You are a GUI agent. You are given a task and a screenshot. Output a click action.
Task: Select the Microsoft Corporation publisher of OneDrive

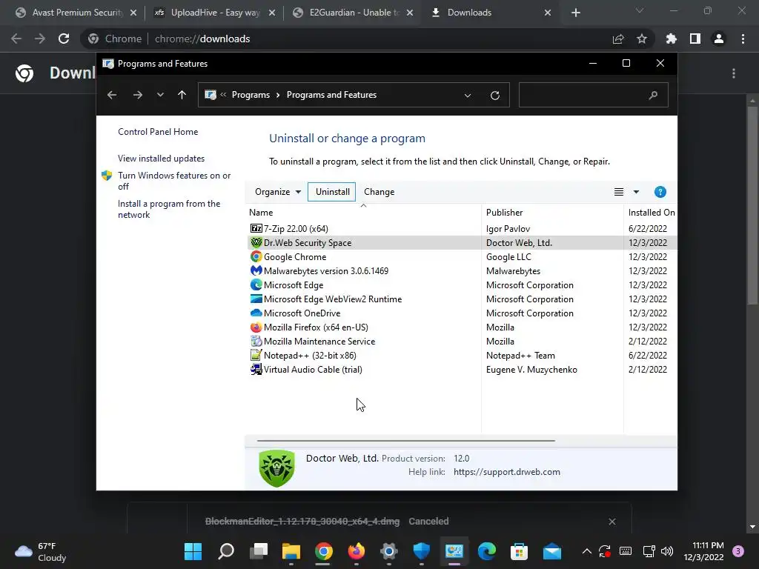pyautogui.click(x=529, y=313)
